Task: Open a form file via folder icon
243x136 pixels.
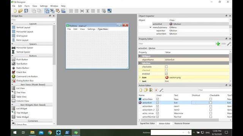Action: (x=21, y=11)
